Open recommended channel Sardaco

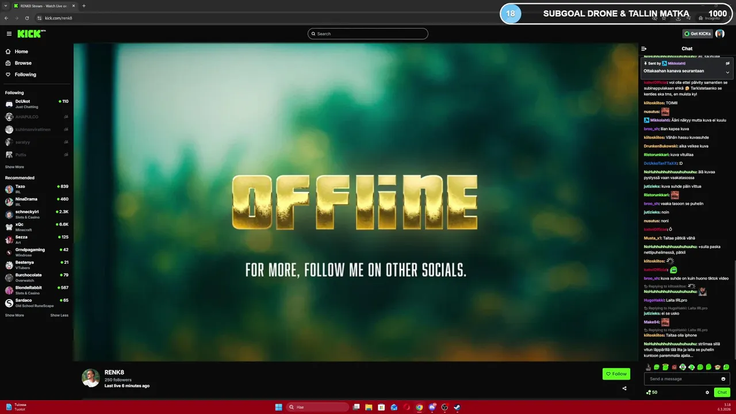pos(37,303)
